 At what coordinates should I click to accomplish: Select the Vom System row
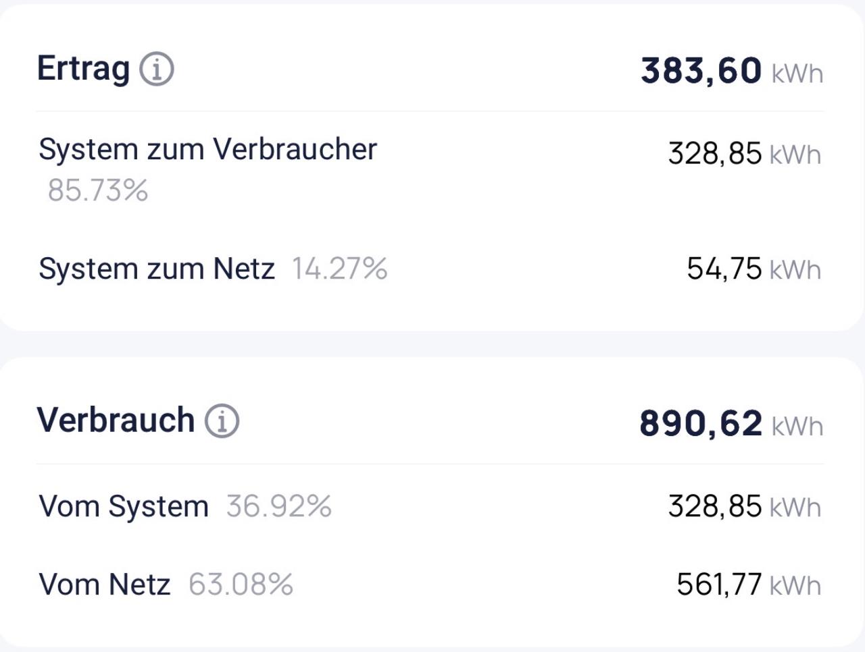(x=124, y=506)
